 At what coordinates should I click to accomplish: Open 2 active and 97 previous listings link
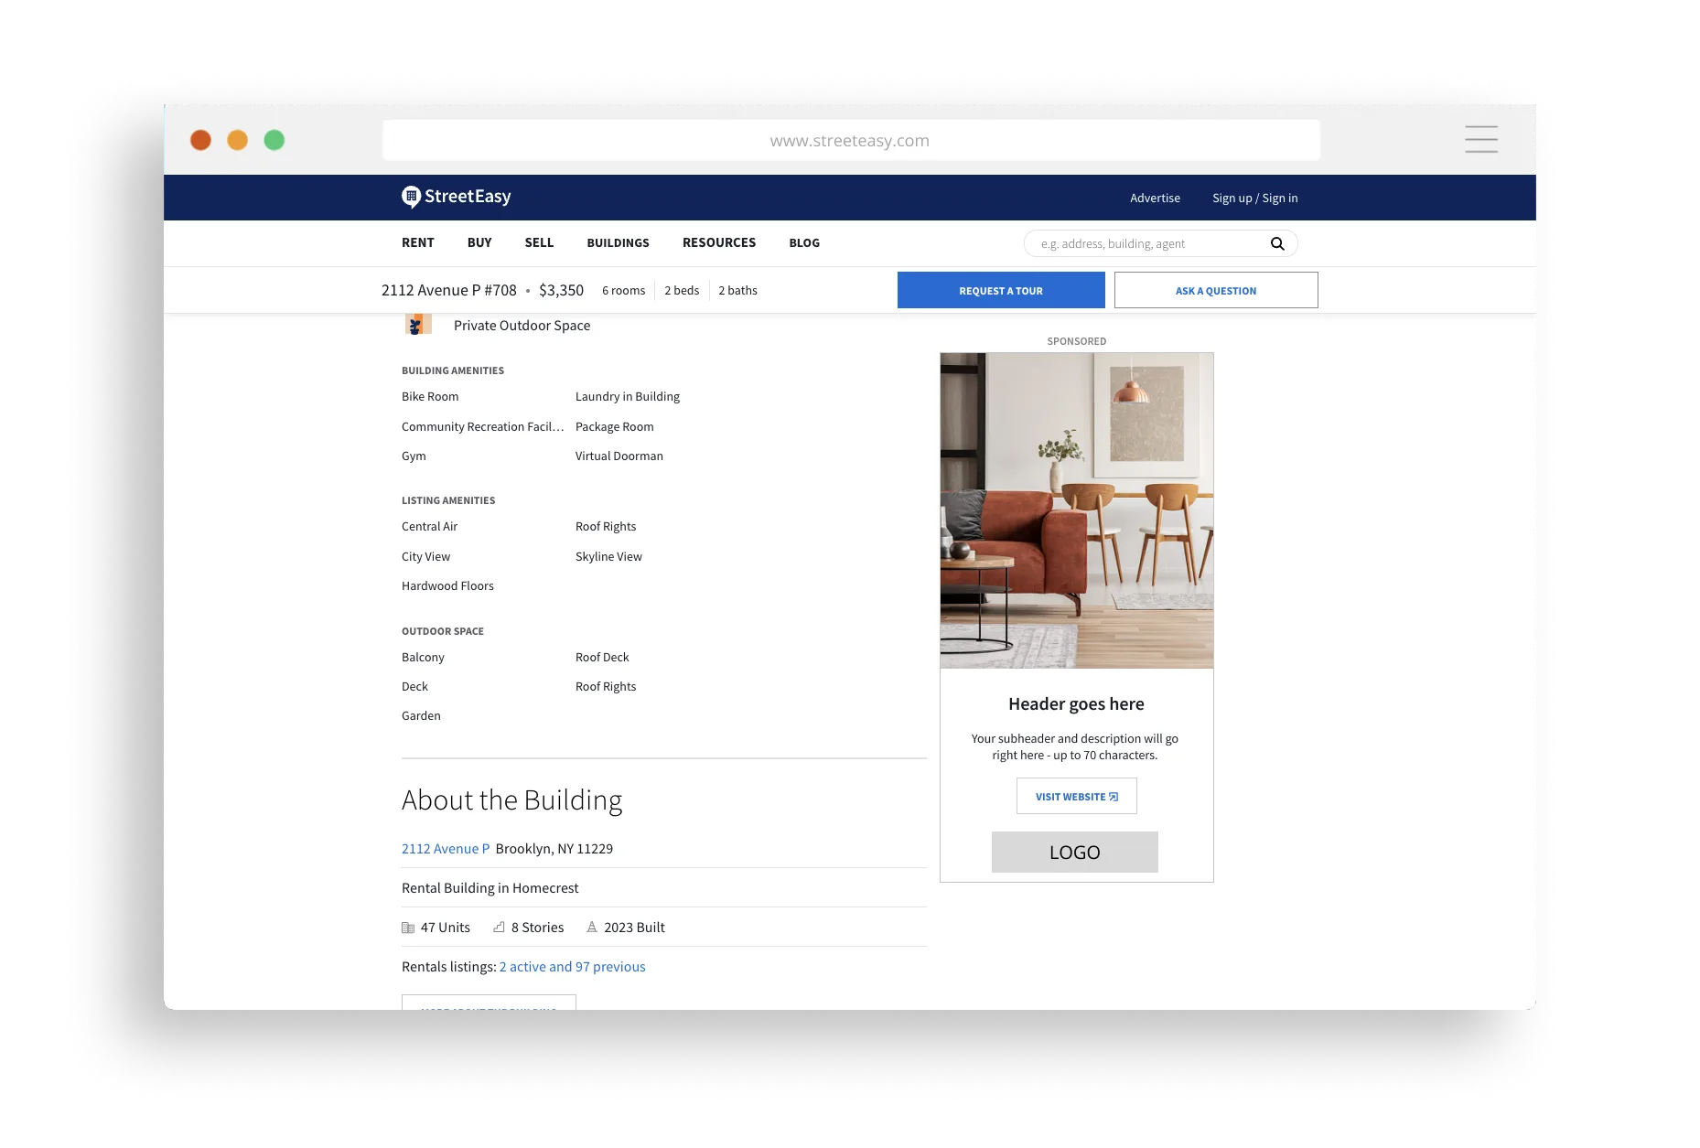572,967
